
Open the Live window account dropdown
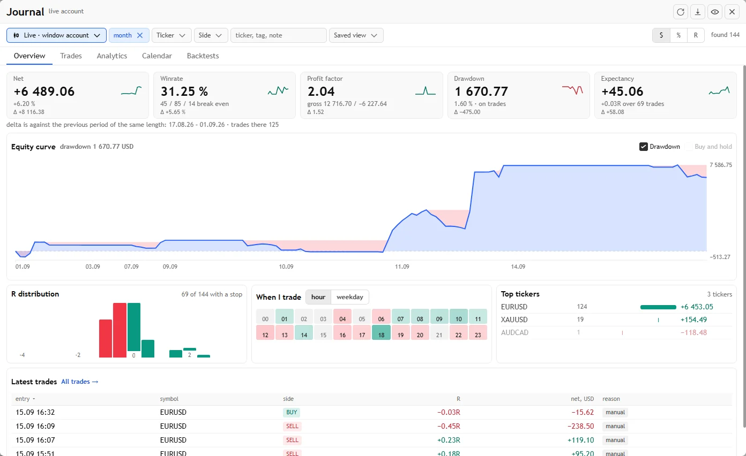pyautogui.click(x=56, y=35)
